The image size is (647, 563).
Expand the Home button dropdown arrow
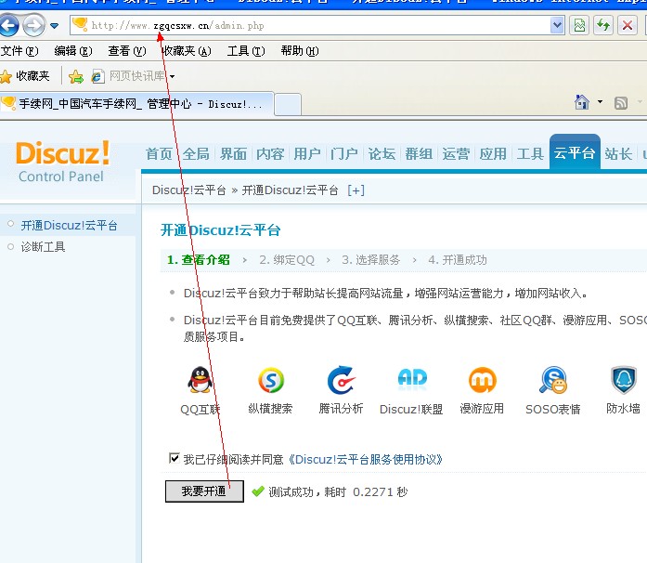point(600,101)
